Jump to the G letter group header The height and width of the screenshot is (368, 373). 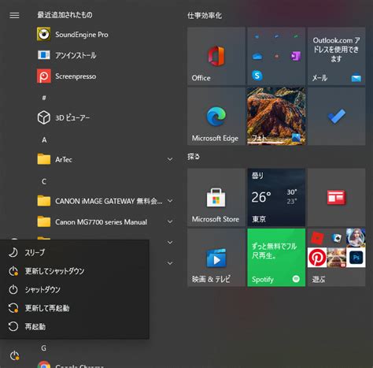click(x=44, y=348)
